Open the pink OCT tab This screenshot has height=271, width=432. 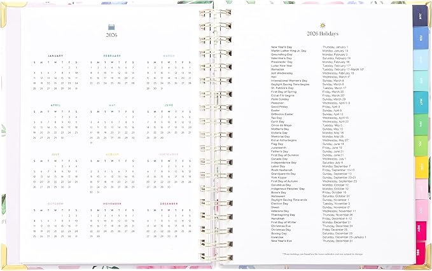coord(421,211)
